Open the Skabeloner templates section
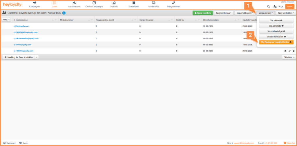 tap(134, 5)
